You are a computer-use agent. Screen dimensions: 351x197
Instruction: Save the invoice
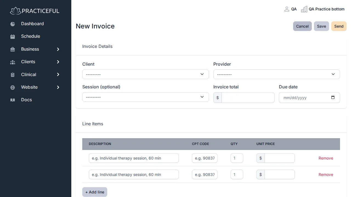[321, 26]
